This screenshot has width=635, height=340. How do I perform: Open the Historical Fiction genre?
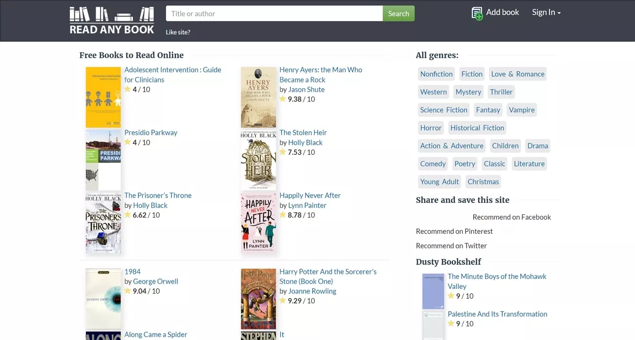coord(477,127)
